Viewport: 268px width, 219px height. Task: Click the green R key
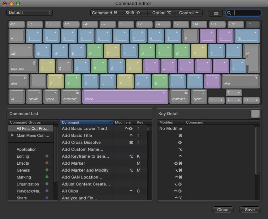point(95,51)
